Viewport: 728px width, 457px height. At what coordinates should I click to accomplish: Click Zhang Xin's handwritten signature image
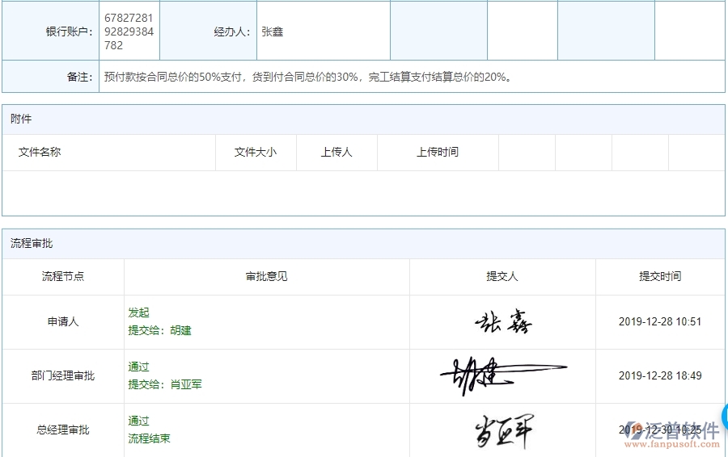pyautogui.click(x=502, y=322)
